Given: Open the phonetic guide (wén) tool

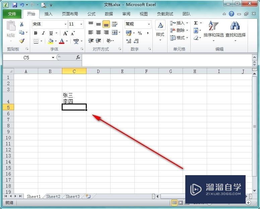Looking at the screenshot, I should [76, 41].
